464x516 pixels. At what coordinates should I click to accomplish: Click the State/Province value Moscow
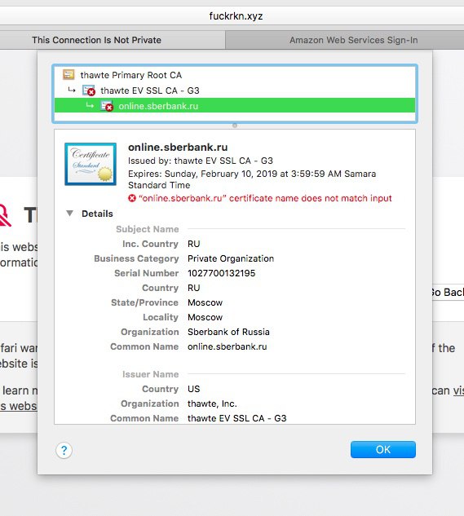pos(205,302)
